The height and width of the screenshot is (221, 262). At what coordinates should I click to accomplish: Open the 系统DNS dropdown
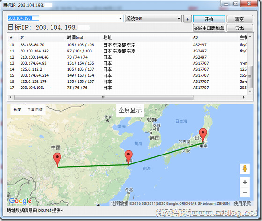click(x=153, y=19)
